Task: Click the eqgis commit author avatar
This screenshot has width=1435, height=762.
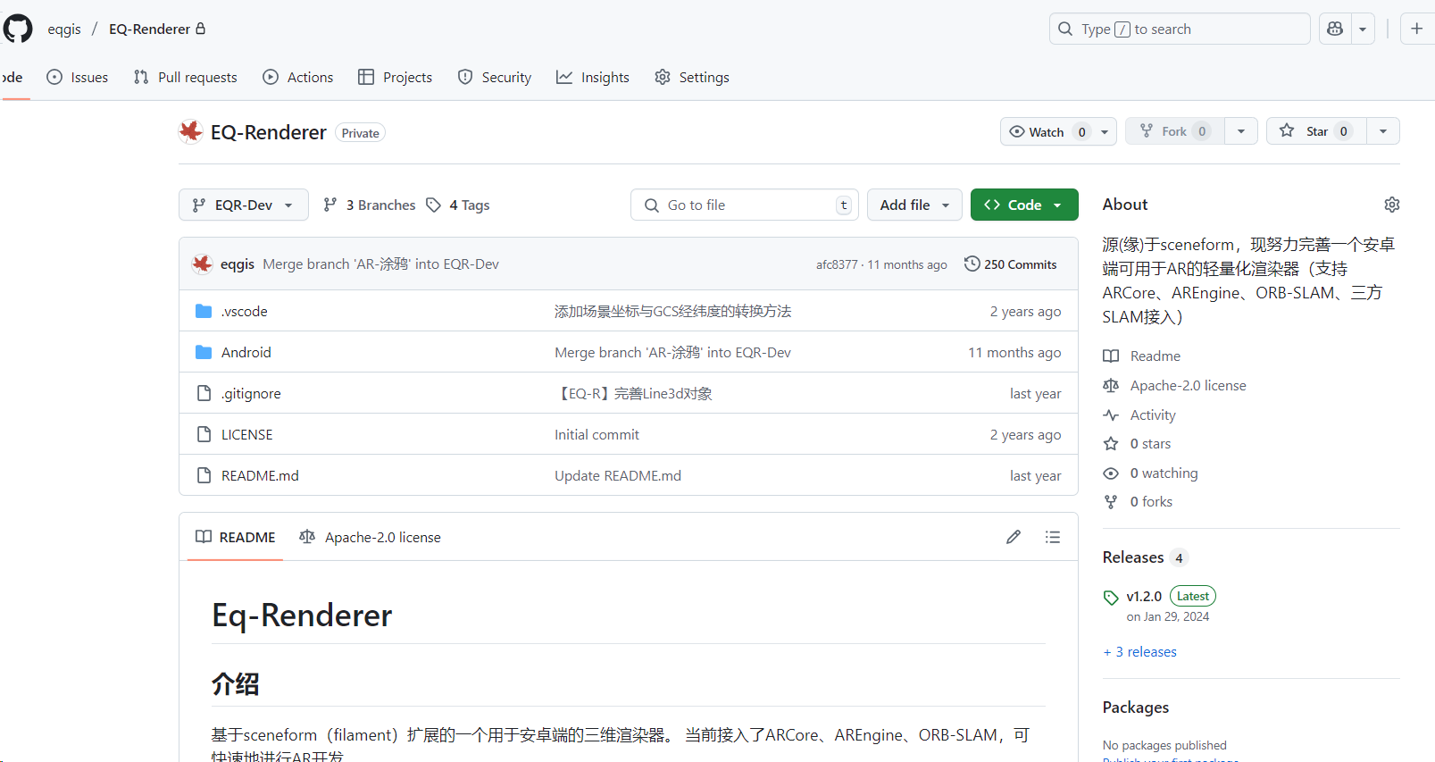Action: click(203, 264)
